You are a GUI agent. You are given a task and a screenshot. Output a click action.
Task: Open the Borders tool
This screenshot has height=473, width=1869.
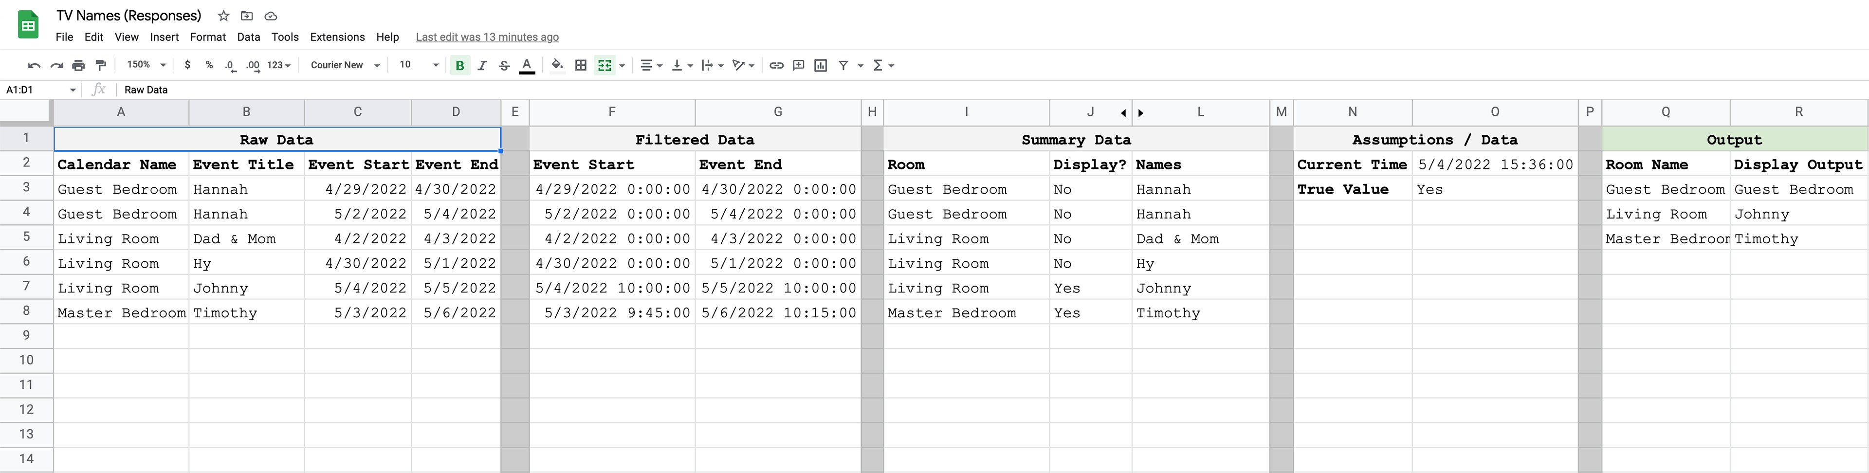[x=581, y=65]
